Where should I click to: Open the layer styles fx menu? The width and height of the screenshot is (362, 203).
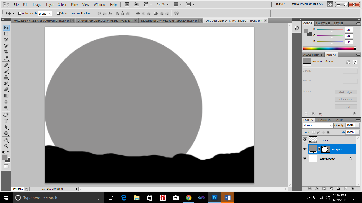point(317,188)
